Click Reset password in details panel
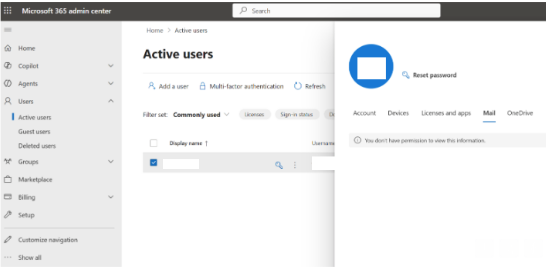 click(x=429, y=75)
